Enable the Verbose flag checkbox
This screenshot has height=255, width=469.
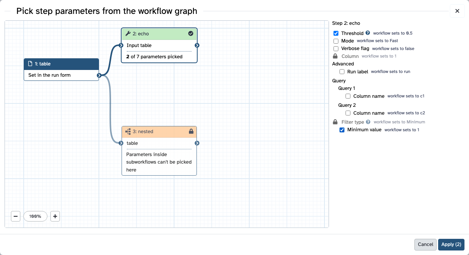[x=336, y=49]
